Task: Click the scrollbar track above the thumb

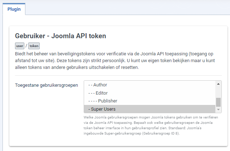Action: pos(218,92)
